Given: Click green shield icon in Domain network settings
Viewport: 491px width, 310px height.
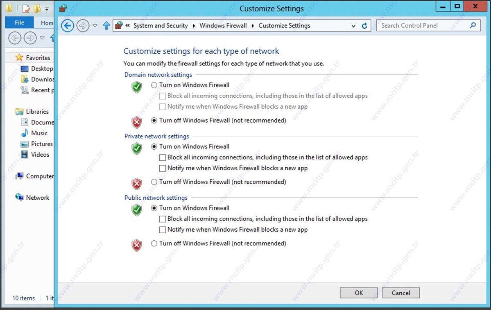Looking at the screenshot, I should 137,87.
